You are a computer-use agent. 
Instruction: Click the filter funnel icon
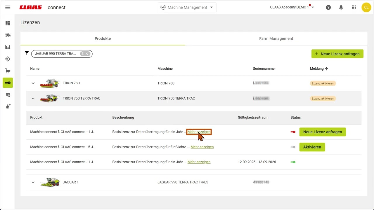27,53
